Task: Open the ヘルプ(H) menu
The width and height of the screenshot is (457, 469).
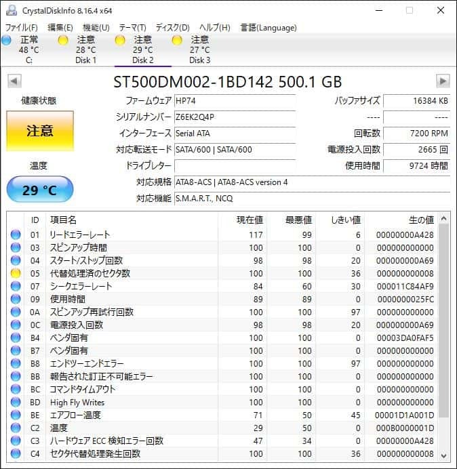Action: coord(215,28)
